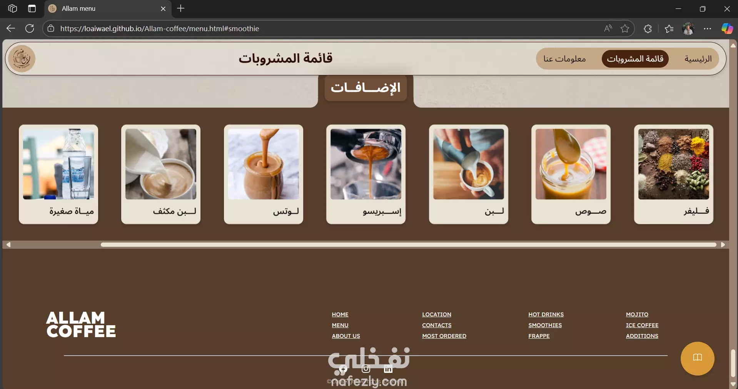
Task: Click the Allam Coffee round logo
Action: [x=22, y=58]
